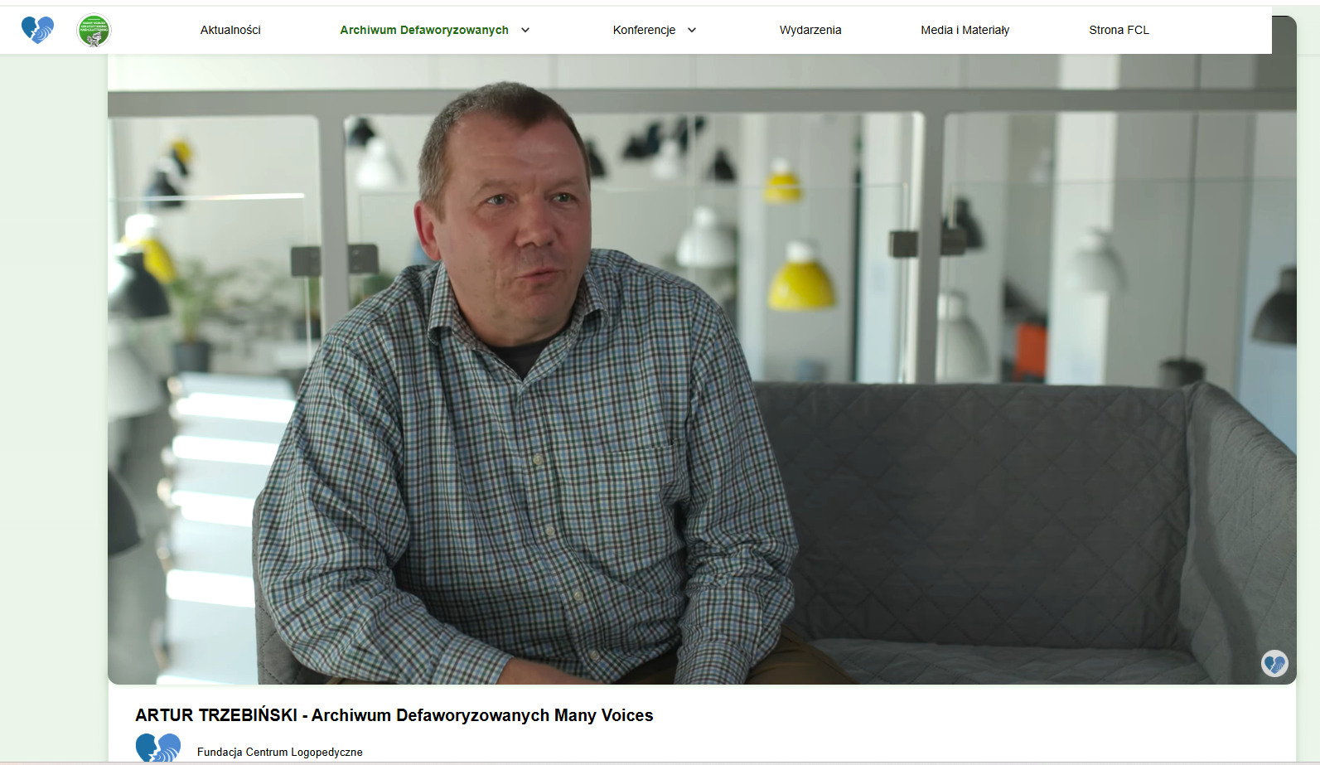
Task: Navigate to Wydarzenia
Action: [810, 30]
